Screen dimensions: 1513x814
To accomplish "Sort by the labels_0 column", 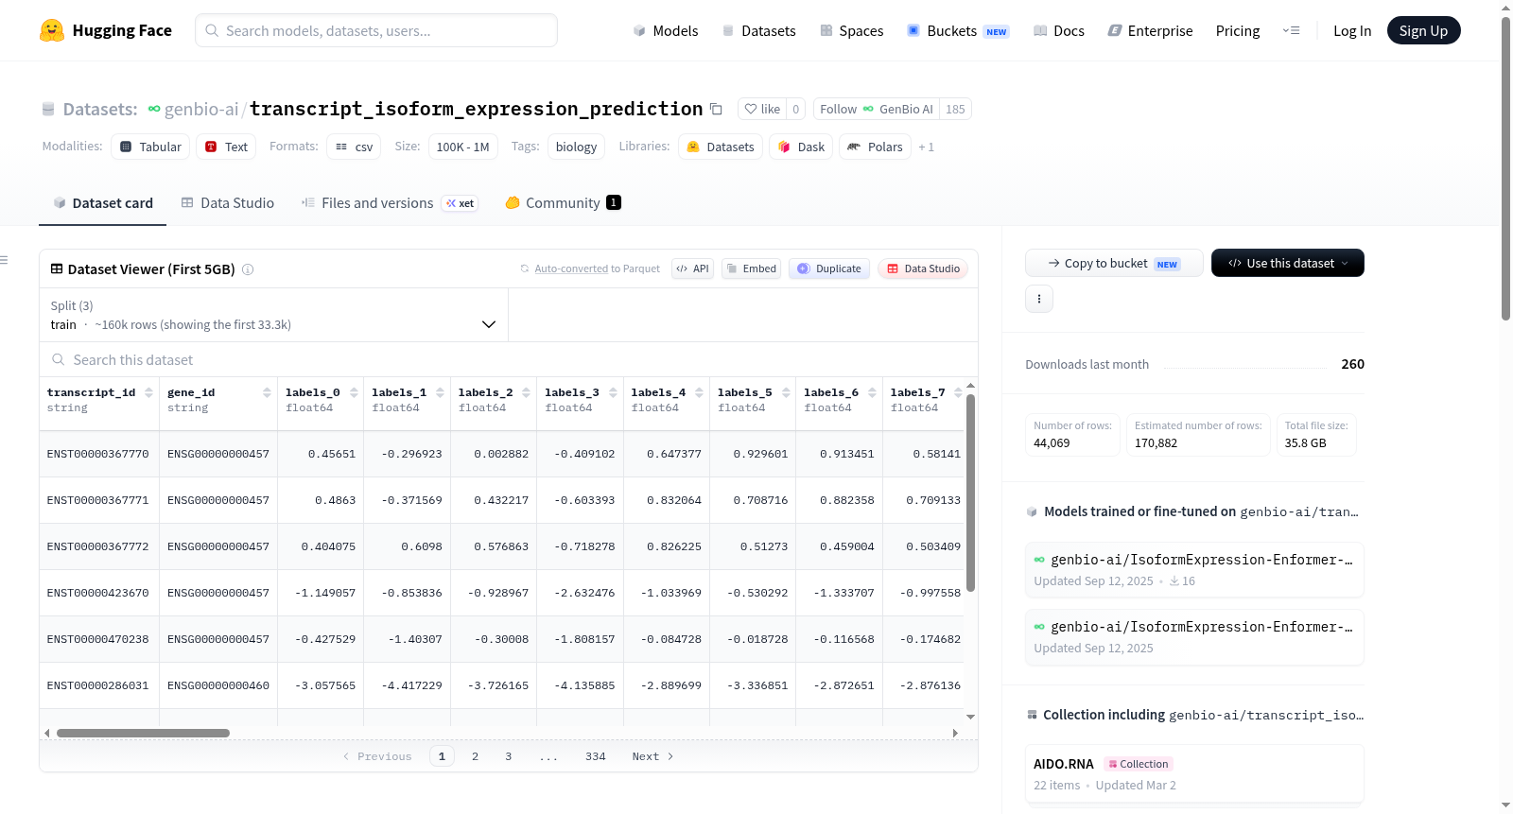I will tap(354, 392).
